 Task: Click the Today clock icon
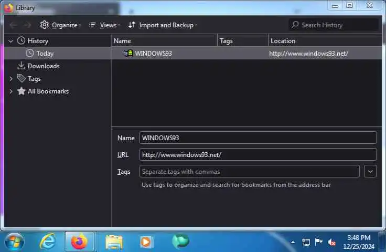(30, 53)
